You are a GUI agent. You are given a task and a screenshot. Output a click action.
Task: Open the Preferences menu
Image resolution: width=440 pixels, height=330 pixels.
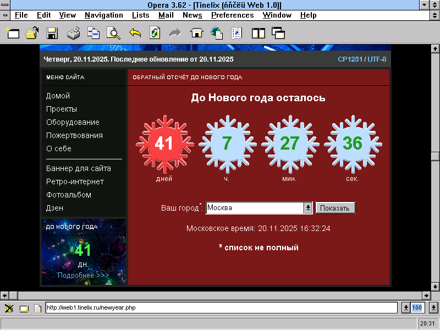[x=232, y=15]
